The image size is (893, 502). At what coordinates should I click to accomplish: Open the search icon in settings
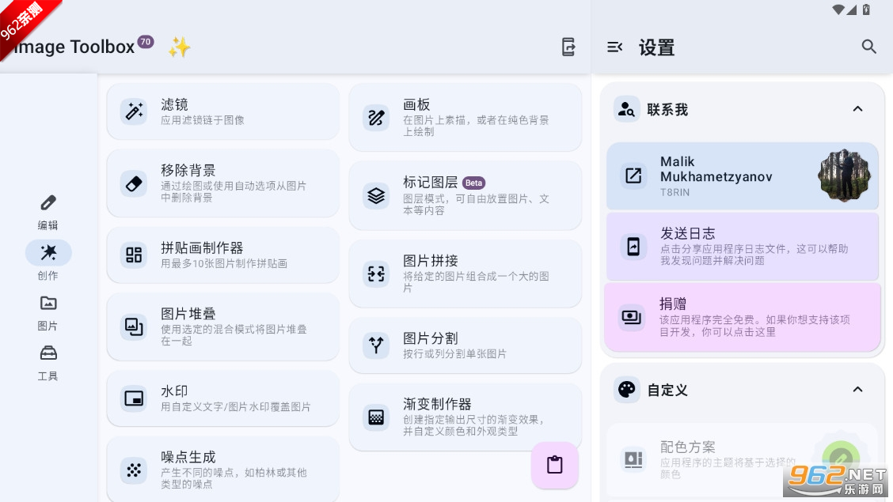869,47
